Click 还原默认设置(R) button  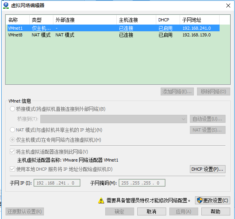point(25,211)
